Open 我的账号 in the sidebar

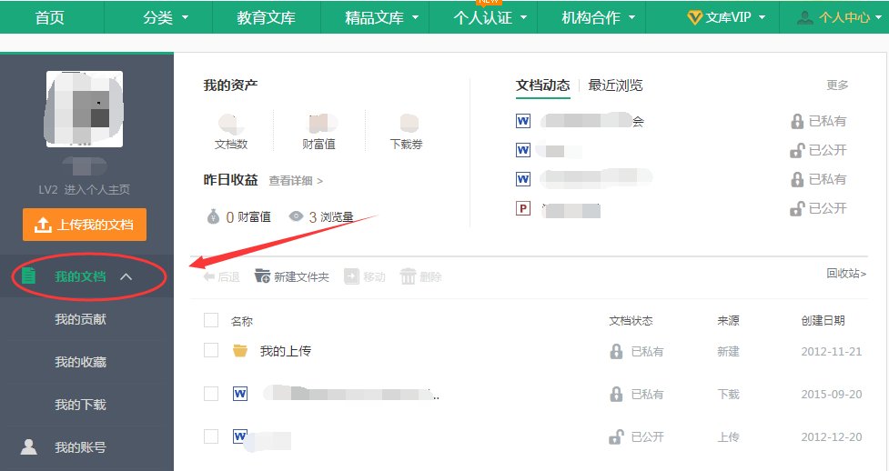coord(80,447)
